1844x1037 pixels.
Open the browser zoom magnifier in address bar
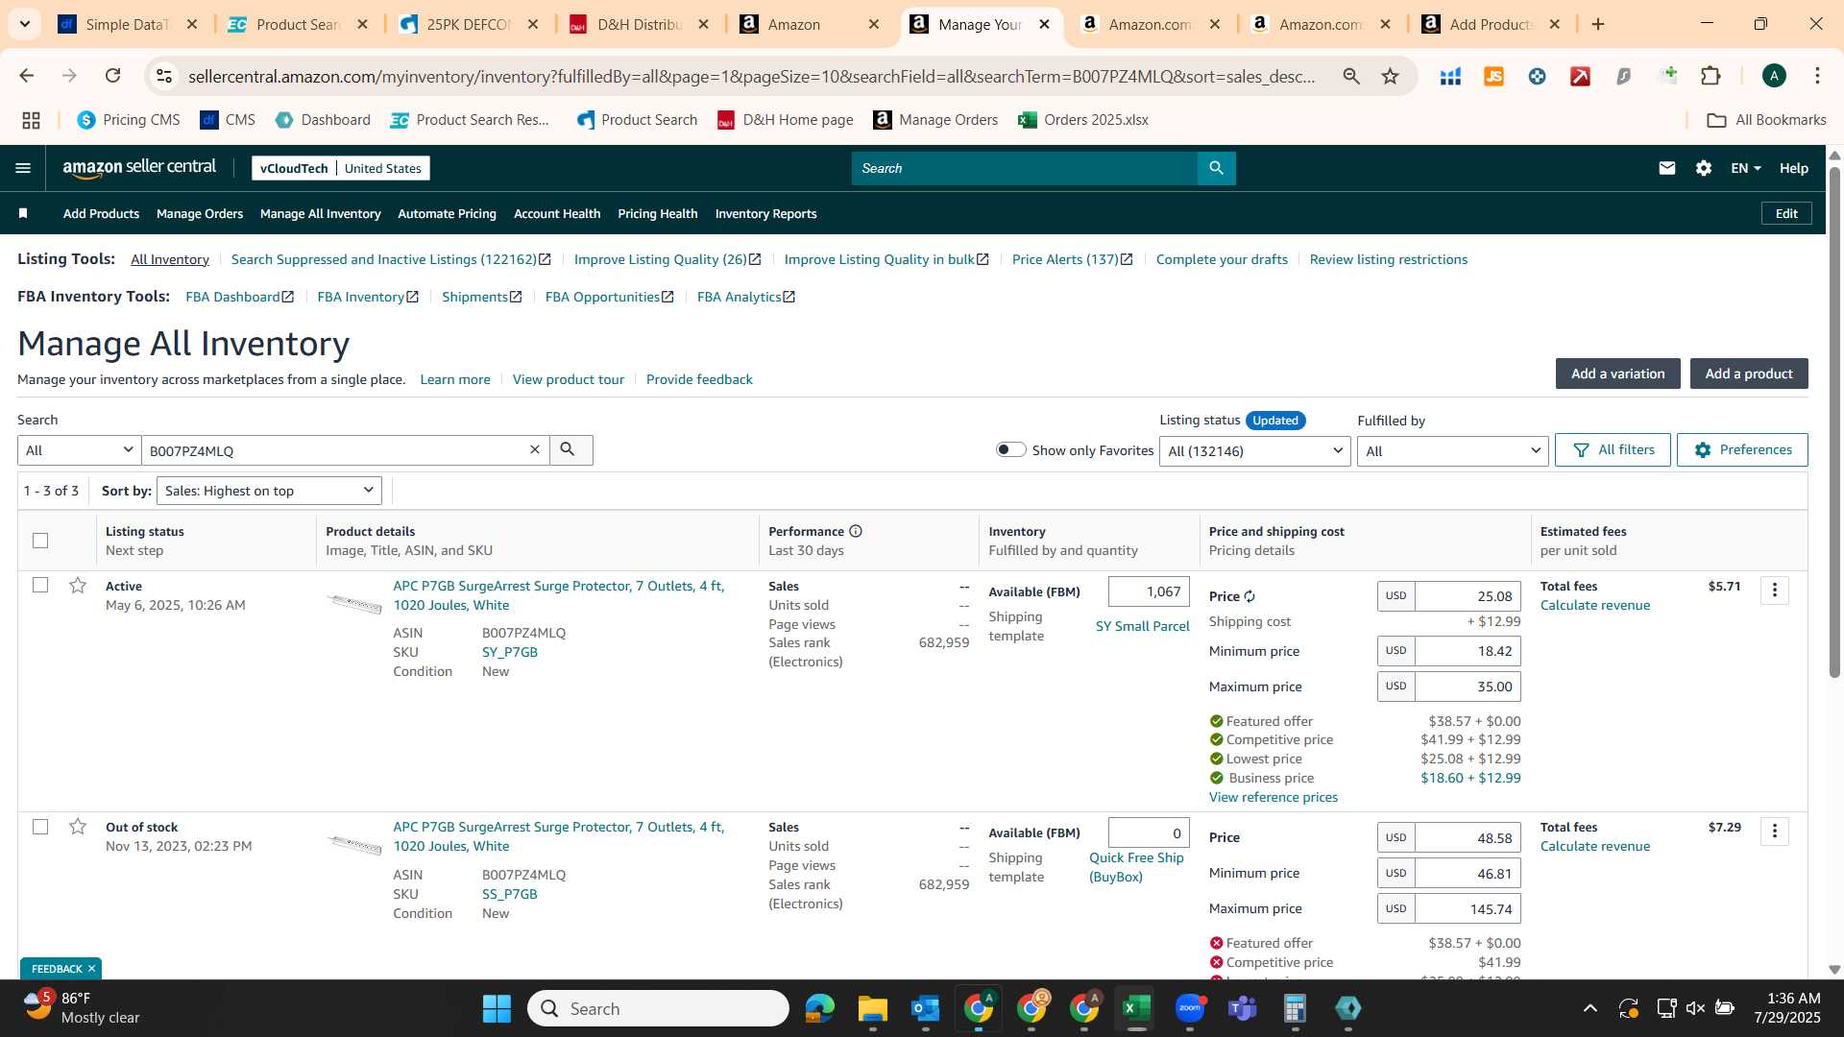pos(1351,76)
